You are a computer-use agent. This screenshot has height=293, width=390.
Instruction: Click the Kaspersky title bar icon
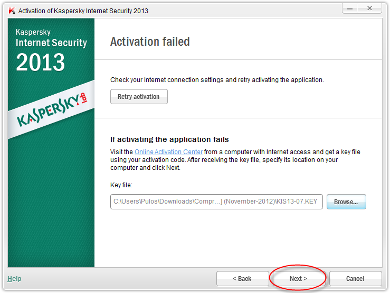click(x=12, y=11)
